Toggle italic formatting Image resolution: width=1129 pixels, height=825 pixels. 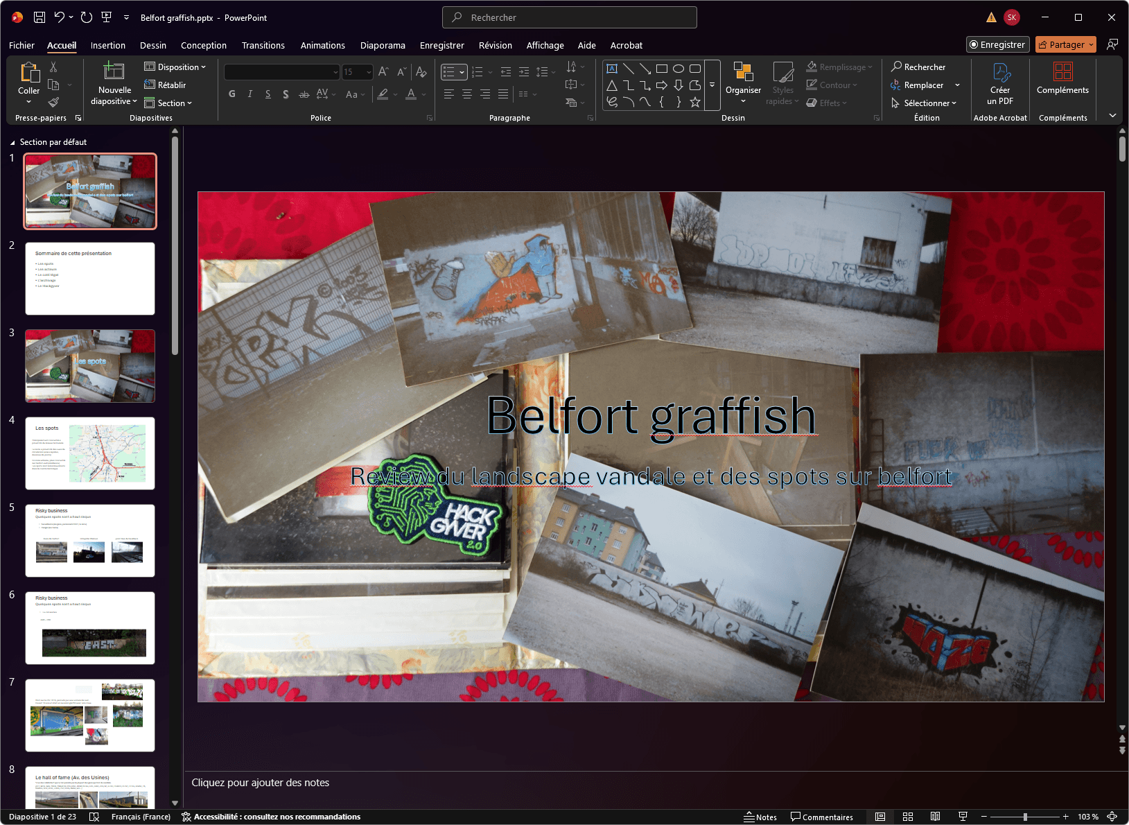click(x=250, y=94)
